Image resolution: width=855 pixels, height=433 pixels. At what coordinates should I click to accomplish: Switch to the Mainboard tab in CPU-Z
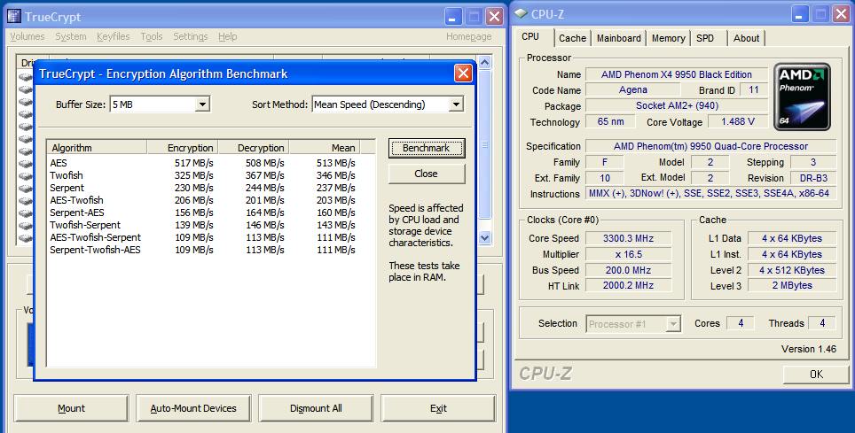(618, 38)
